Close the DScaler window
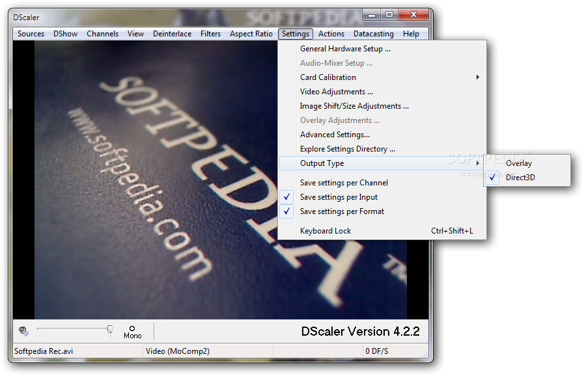Image resolution: width=584 pixels, height=376 pixels. (413, 15)
